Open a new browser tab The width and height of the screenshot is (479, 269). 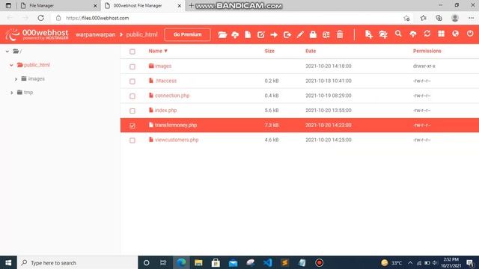point(191,5)
